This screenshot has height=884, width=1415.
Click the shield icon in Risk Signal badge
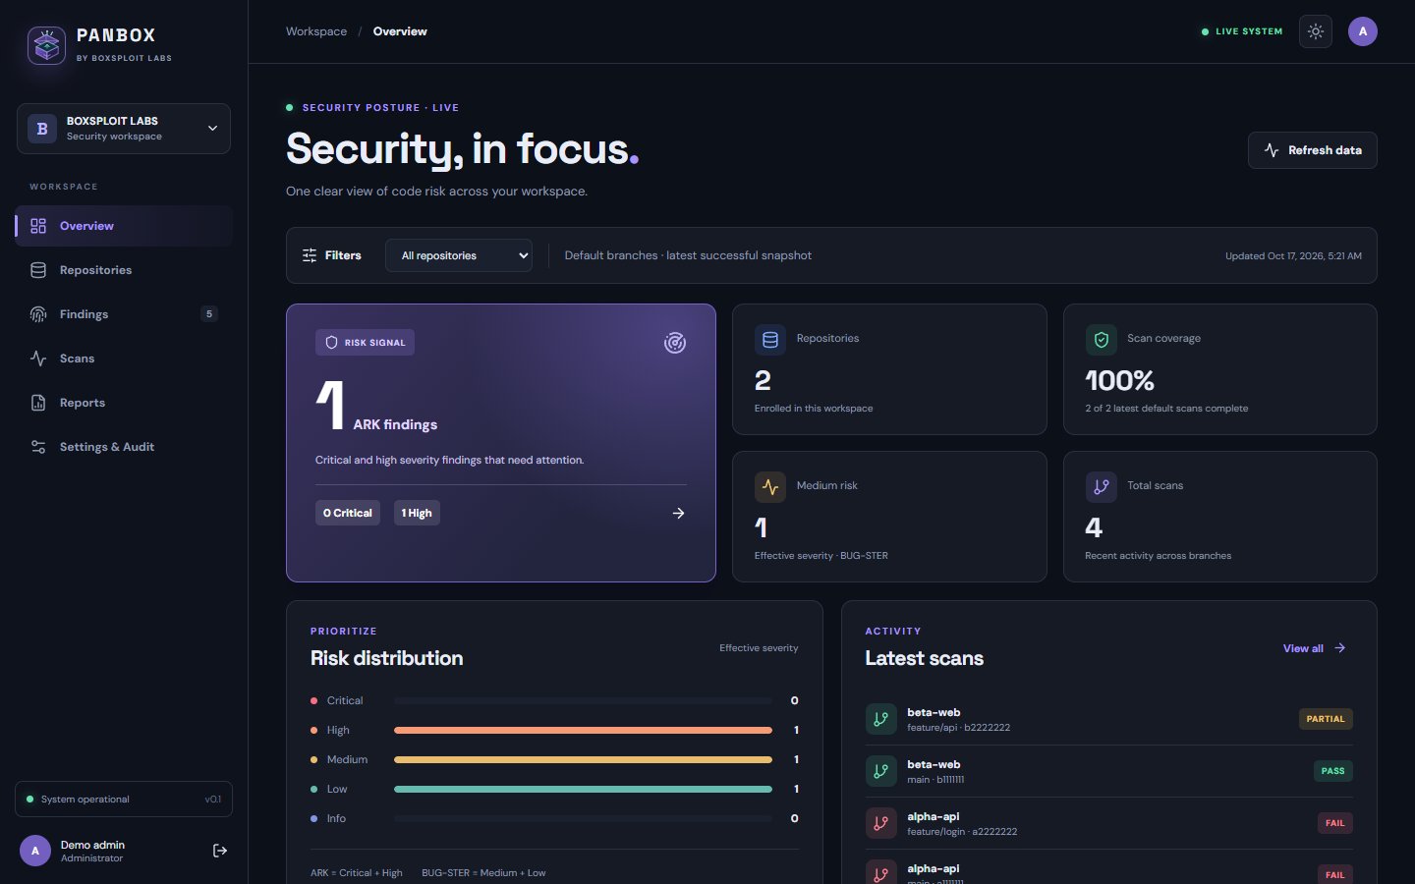(331, 343)
